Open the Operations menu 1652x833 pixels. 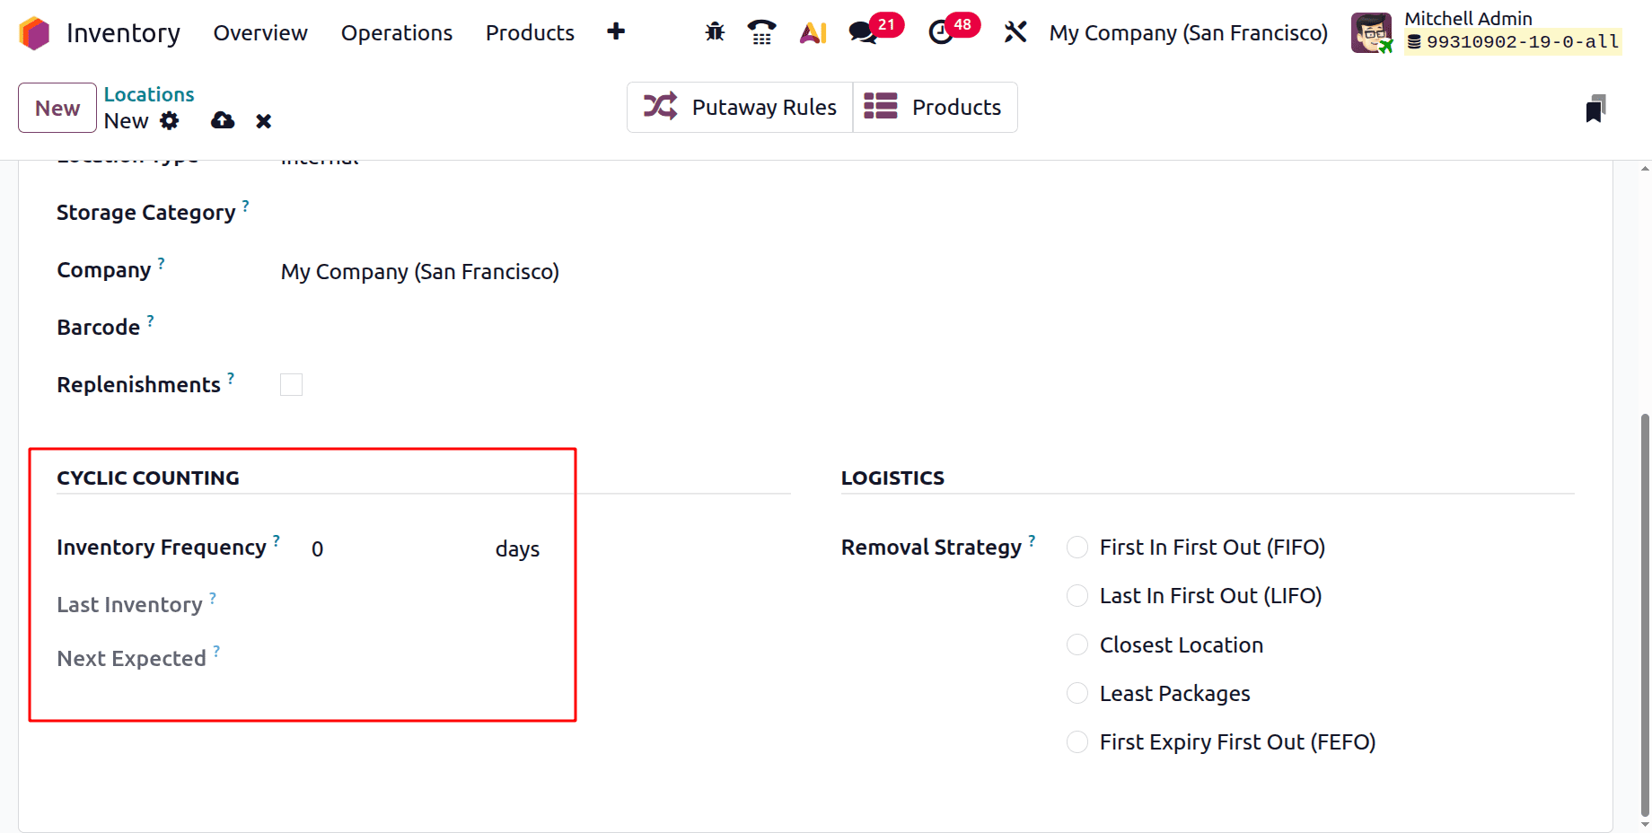tap(396, 32)
